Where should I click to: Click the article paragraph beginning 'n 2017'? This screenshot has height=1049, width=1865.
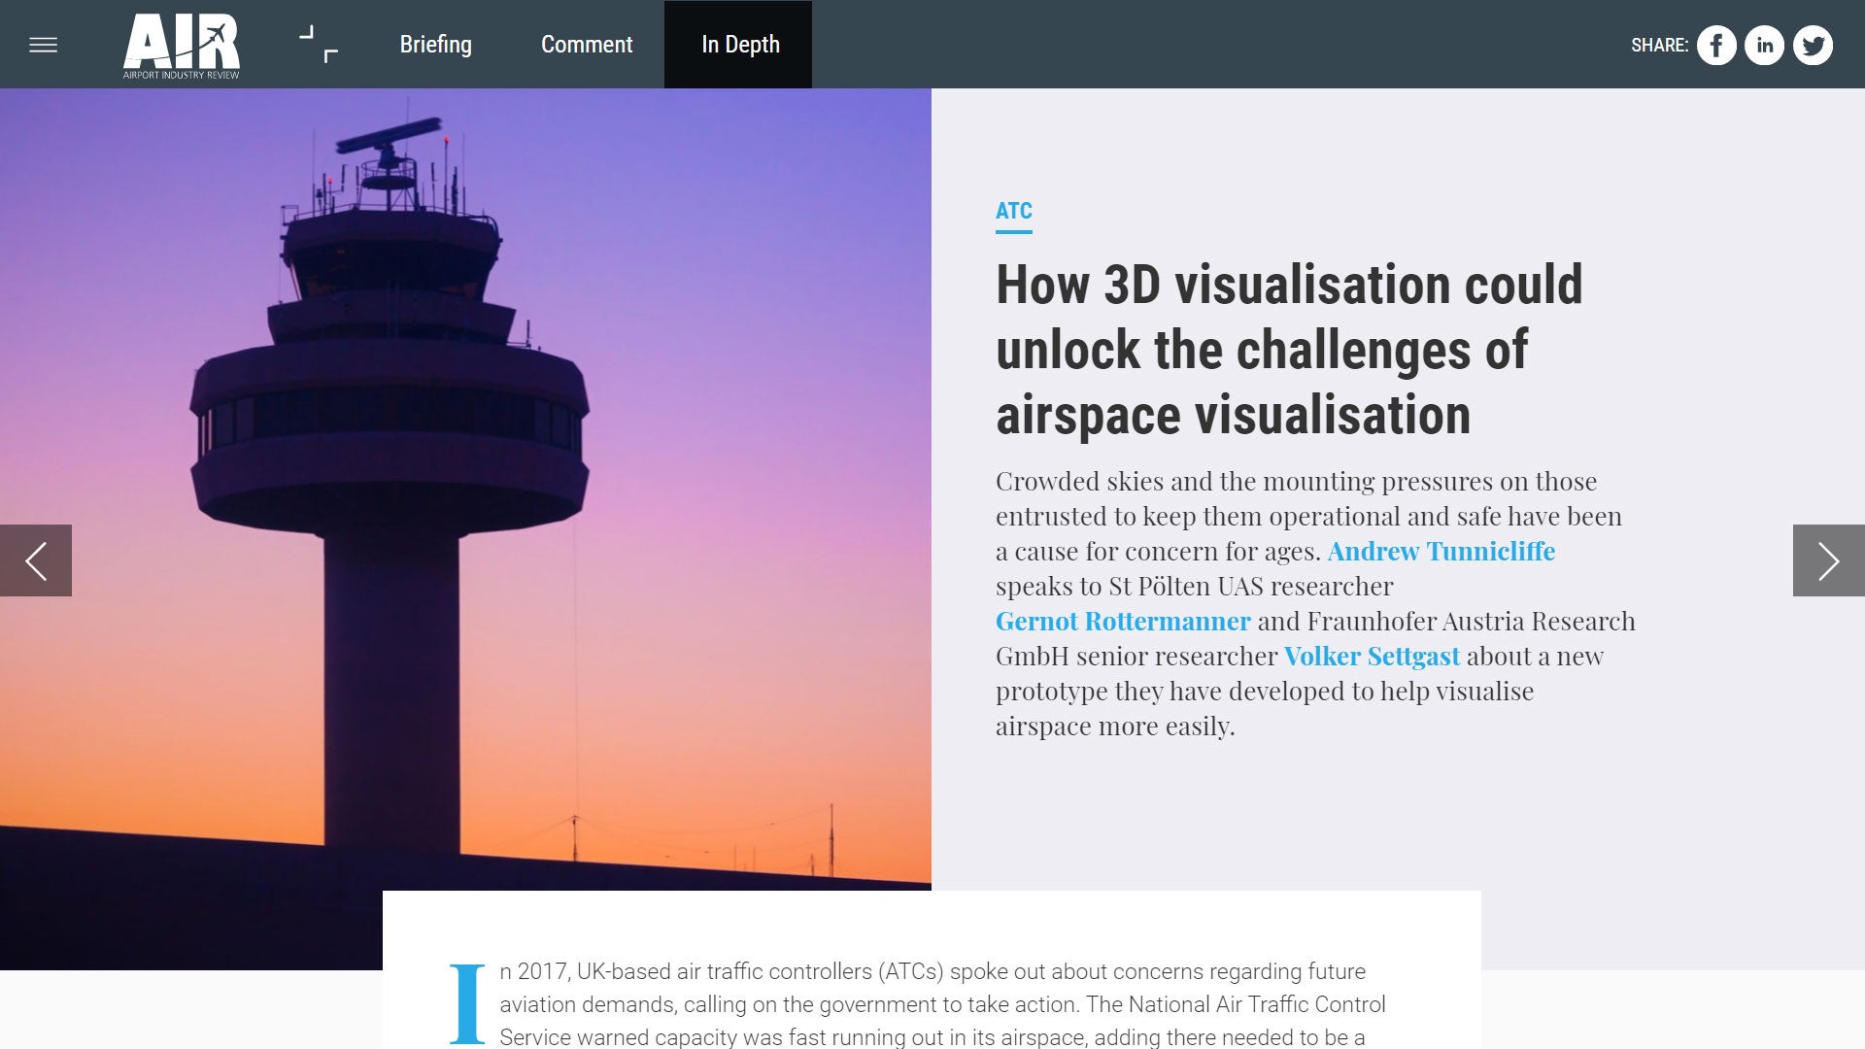point(932,1004)
